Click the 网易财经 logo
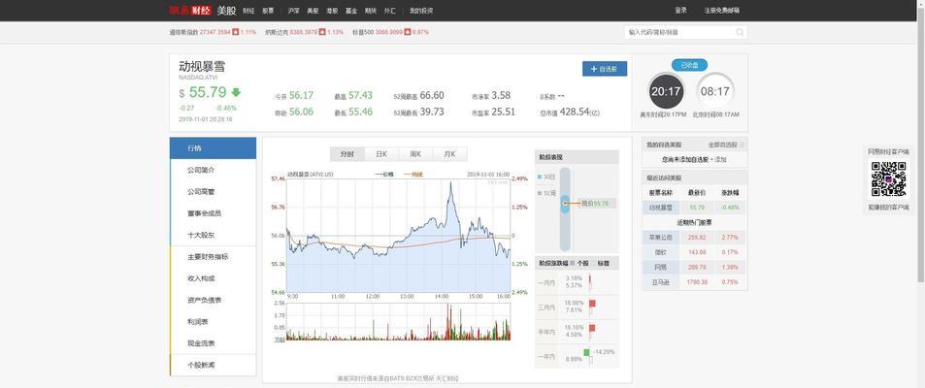Screen dimensions: 925x388 point(190,10)
